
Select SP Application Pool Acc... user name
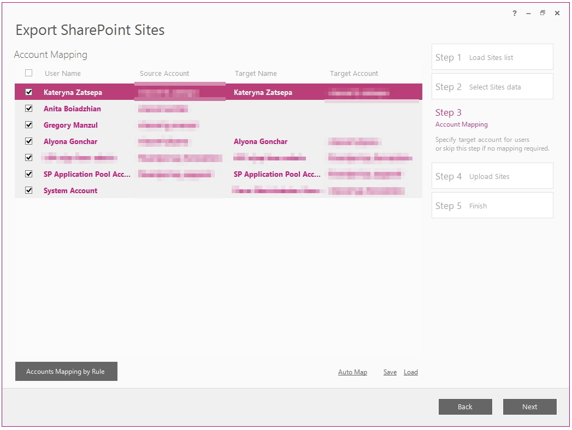tap(87, 174)
